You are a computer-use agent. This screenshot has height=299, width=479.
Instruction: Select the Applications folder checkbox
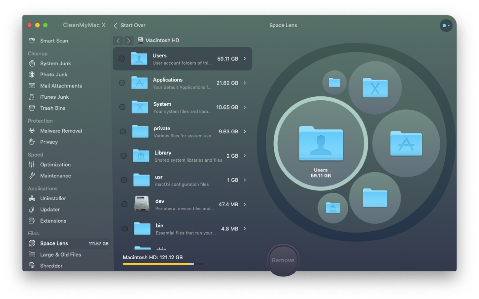[122, 83]
